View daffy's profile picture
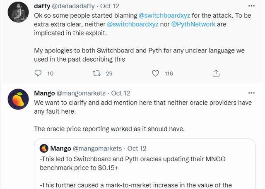Screen dimensions: 265x189 click(18, 12)
